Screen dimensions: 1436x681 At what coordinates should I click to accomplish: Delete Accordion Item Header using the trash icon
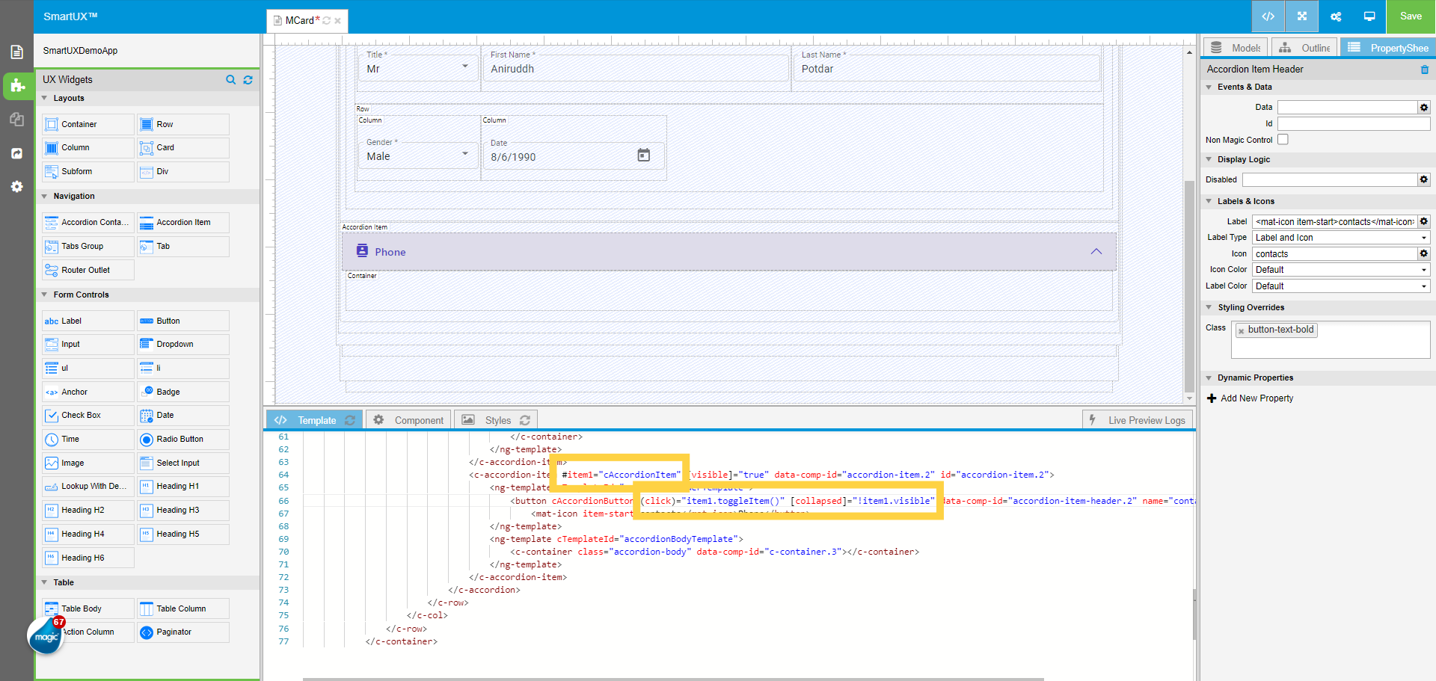[x=1426, y=69]
